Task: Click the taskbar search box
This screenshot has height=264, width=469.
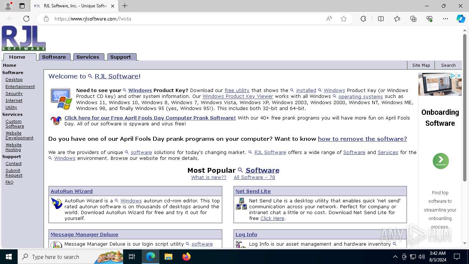Action: click(71, 257)
